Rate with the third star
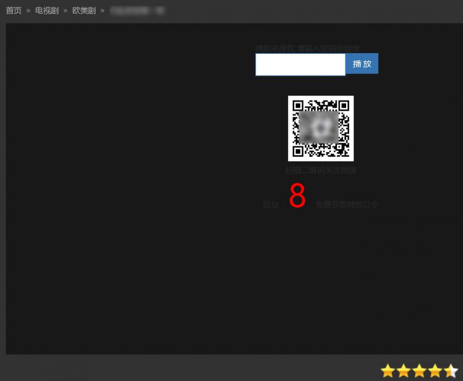Viewport: 463px width, 381px height. tap(419, 371)
